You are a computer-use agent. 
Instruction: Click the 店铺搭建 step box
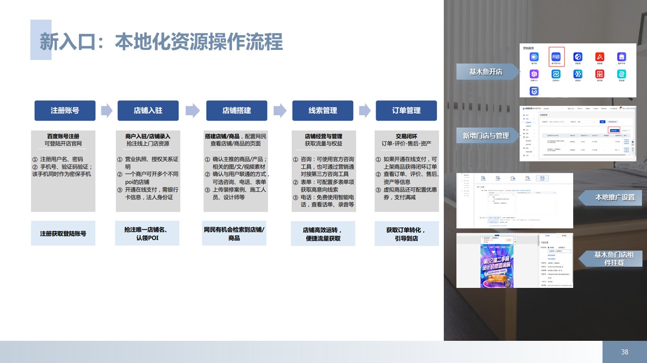[237, 110]
